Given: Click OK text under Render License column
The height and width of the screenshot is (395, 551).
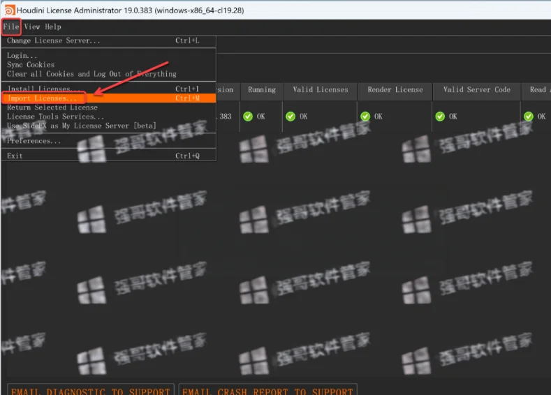Looking at the screenshot, I should 379,117.
